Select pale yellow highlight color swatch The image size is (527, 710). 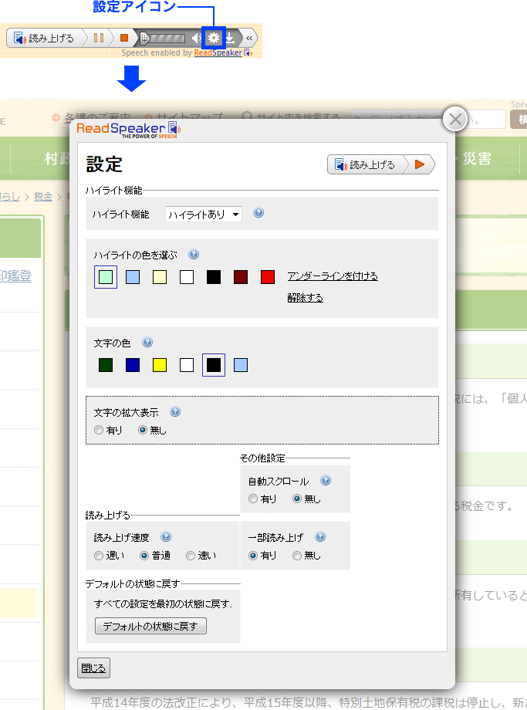tap(160, 277)
